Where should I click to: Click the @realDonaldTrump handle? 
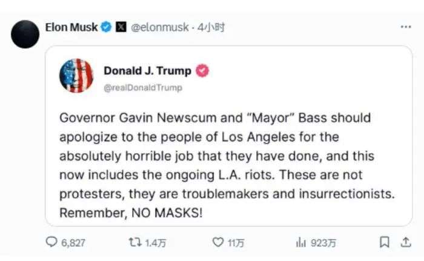(x=143, y=88)
